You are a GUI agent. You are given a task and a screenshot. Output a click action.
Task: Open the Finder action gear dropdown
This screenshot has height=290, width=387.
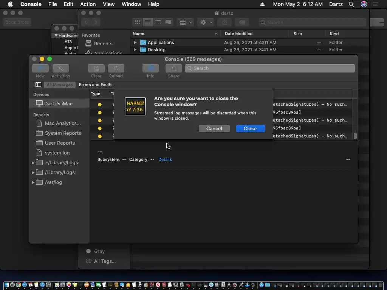click(206, 22)
